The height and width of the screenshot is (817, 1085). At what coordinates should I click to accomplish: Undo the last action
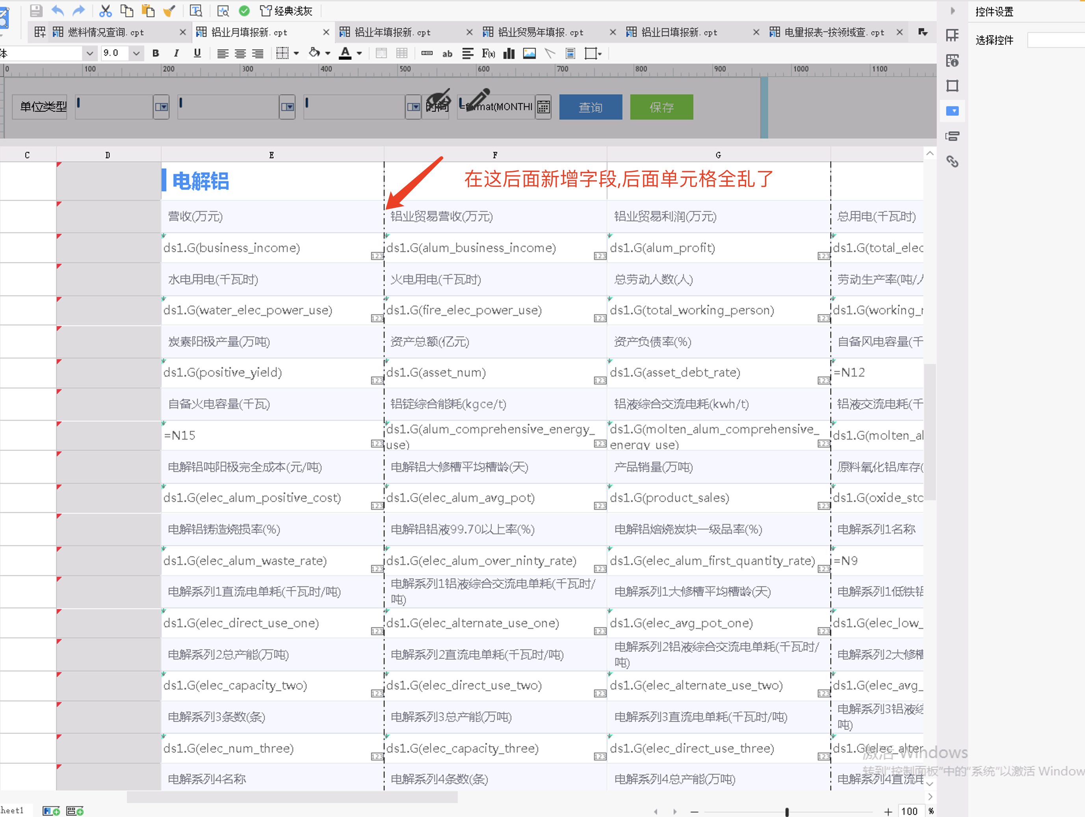click(x=58, y=10)
